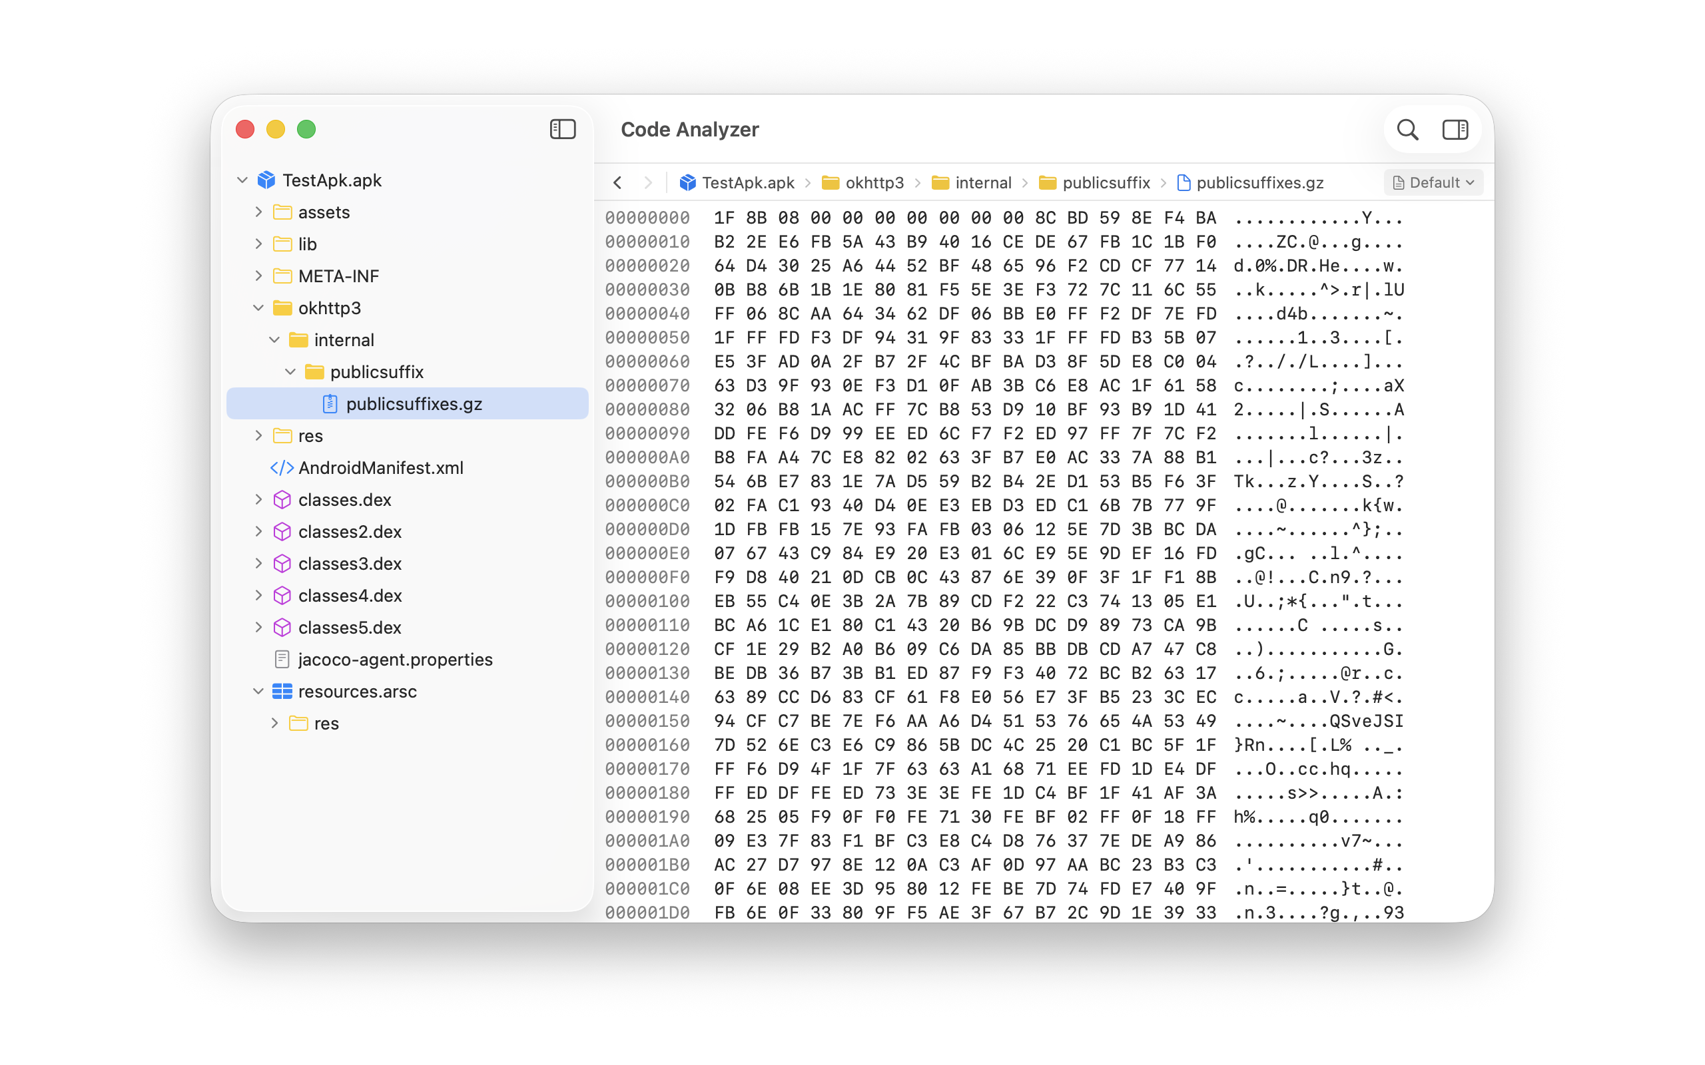Collapse the publicsuffix folder
The width and height of the screenshot is (1705, 1065).
(x=290, y=372)
